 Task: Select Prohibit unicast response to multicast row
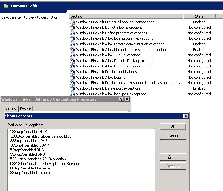point(129,83)
